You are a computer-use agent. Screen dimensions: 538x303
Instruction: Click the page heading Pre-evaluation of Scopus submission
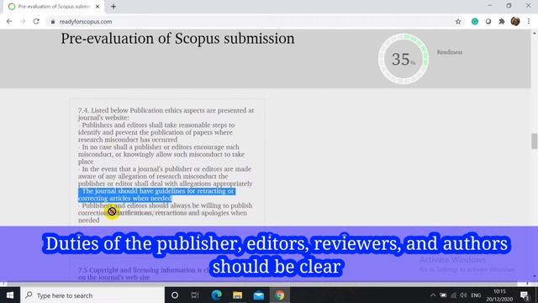point(177,39)
